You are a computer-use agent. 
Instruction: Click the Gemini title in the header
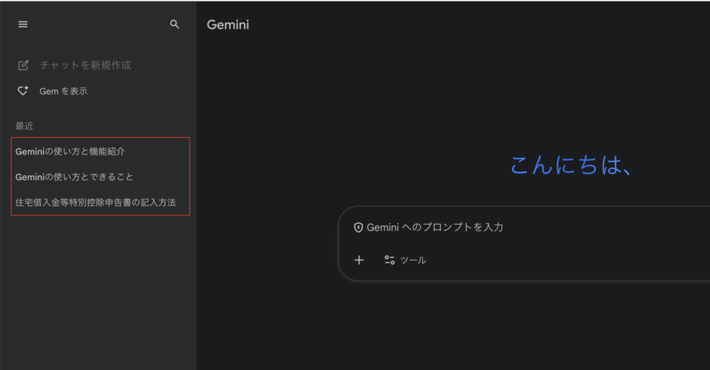point(227,25)
